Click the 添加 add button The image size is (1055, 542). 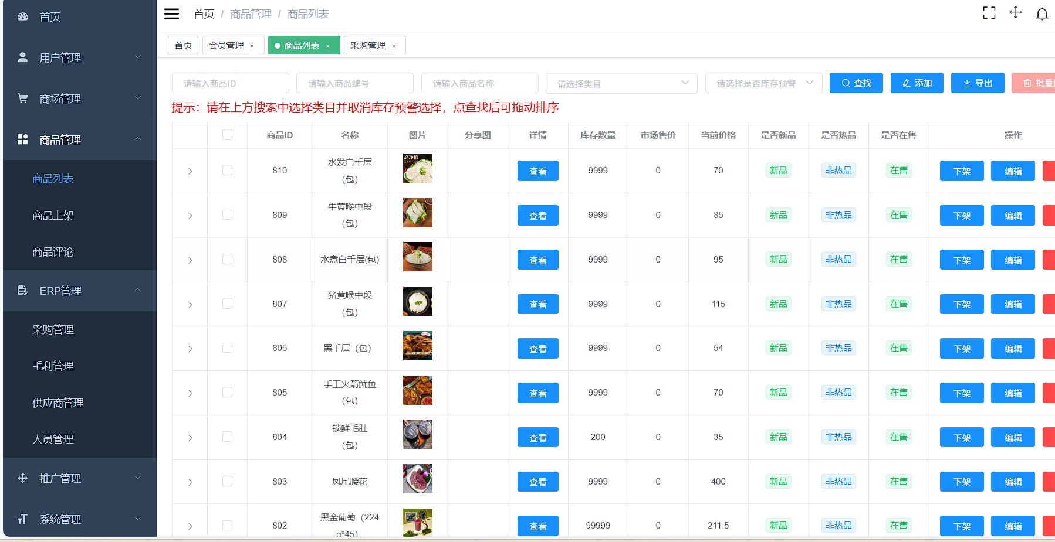click(x=916, y=83)
